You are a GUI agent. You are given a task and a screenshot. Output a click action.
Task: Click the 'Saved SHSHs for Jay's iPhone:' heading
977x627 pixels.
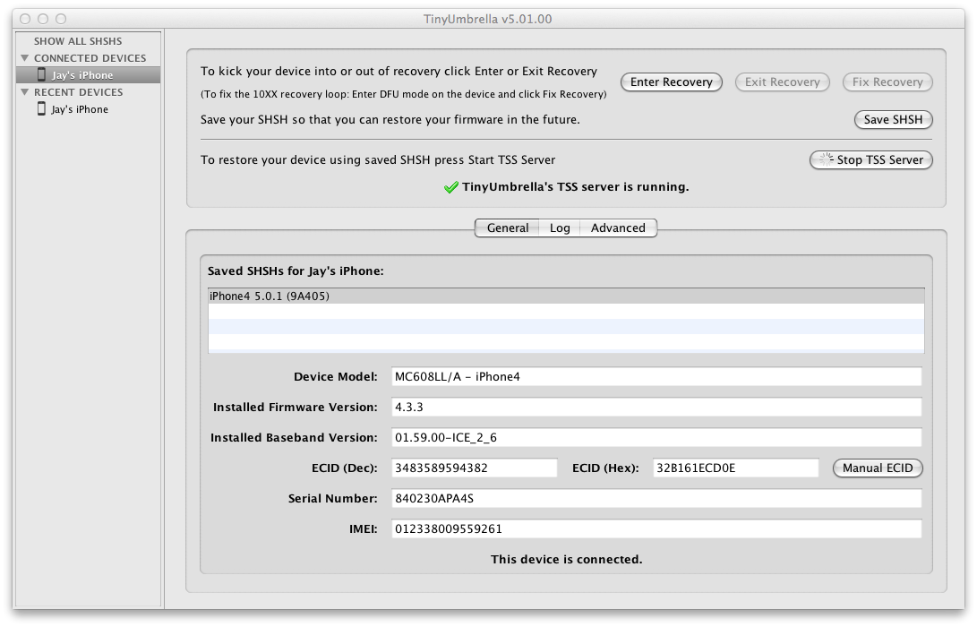tap(296, 271)
